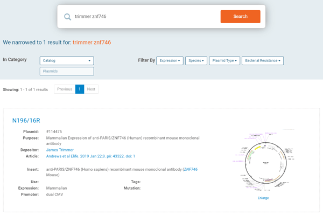Click the orange trimmer znf746 query text
Image resolution: width=323 pixels, height=215 pixels.
point(92,42)
